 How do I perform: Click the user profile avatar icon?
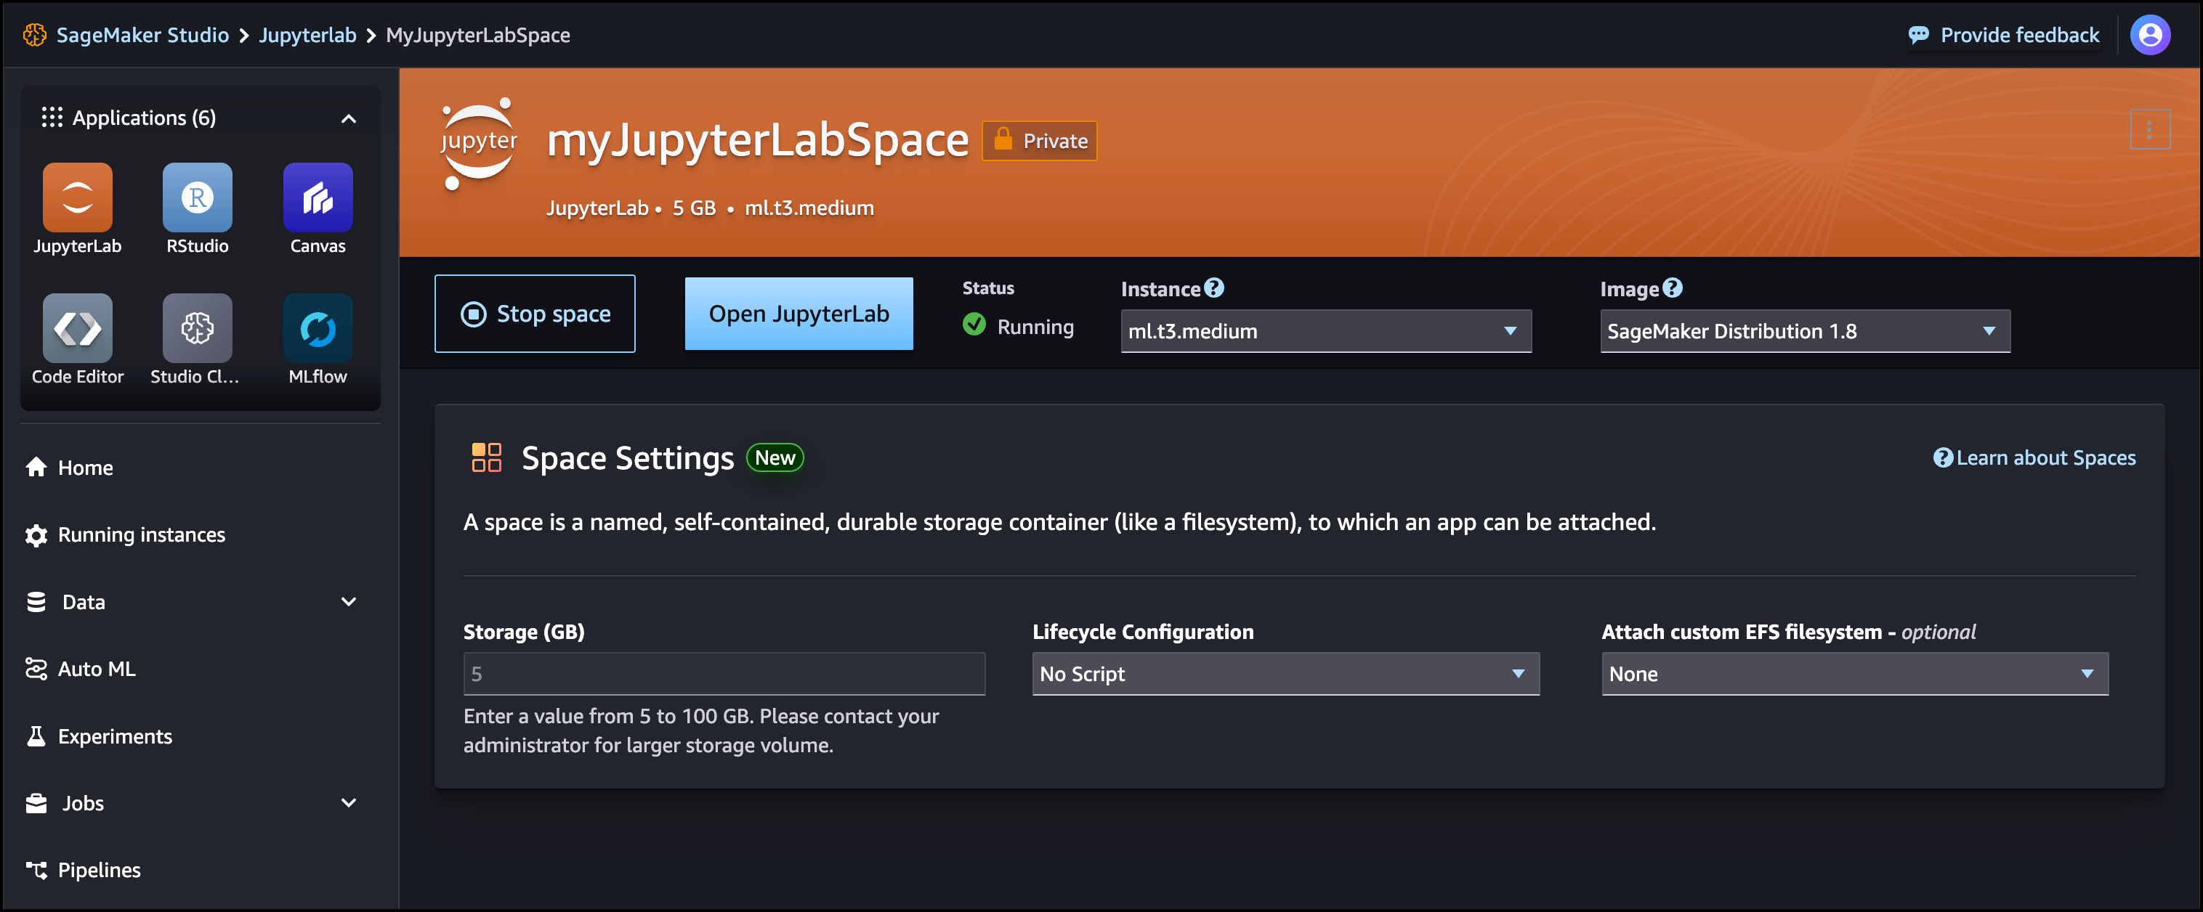click(x=2149, y=35)
